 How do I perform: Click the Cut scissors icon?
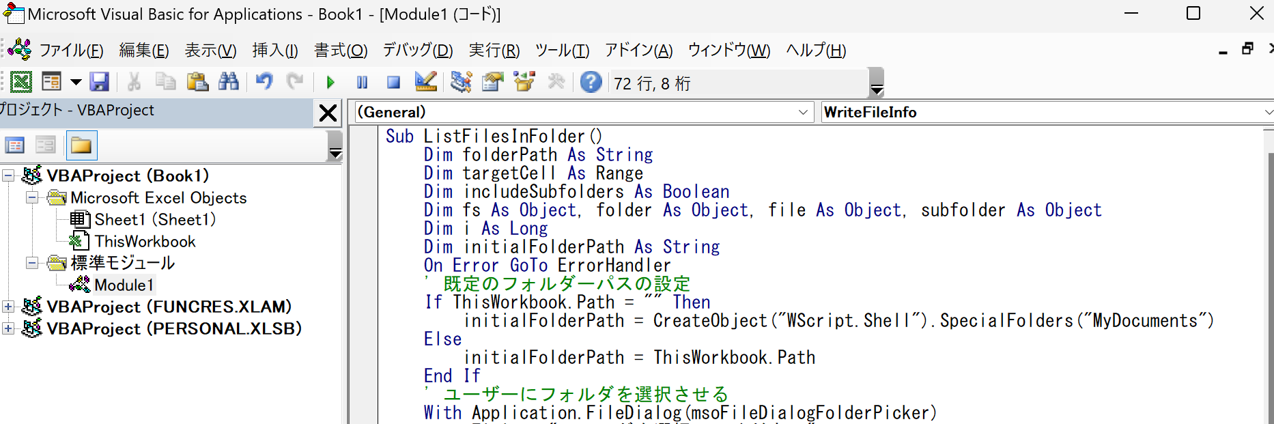tap(134, 83)
